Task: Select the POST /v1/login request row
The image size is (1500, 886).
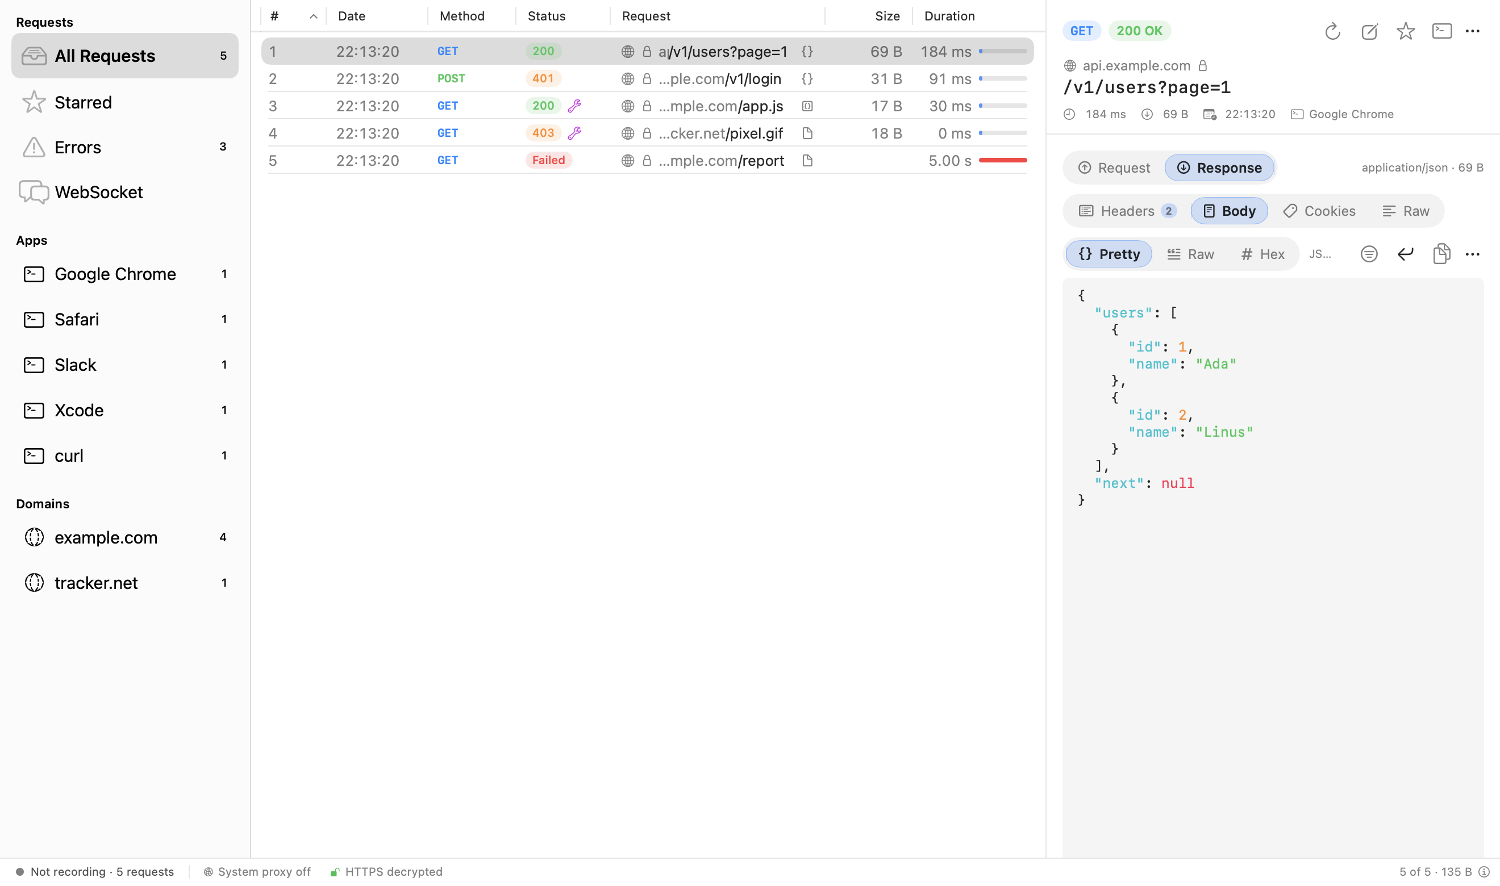Action: coord(647,79)
